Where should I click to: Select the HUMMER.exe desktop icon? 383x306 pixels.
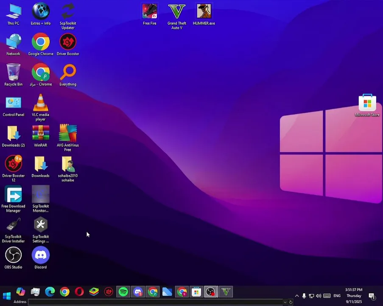point(204,15)
